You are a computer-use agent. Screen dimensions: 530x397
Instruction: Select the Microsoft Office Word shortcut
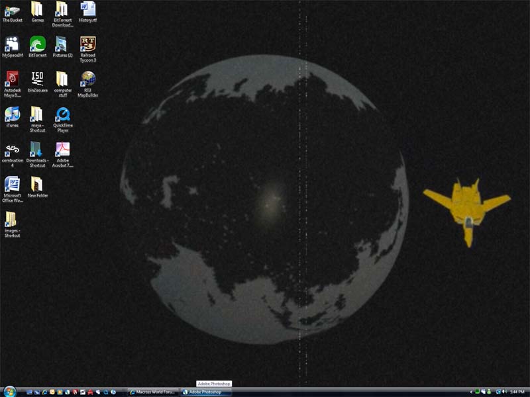tap(12, 190)
